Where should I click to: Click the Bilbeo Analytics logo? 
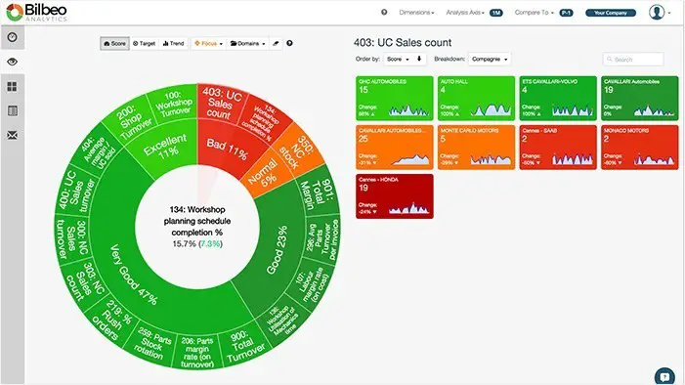tap(37, 13)
